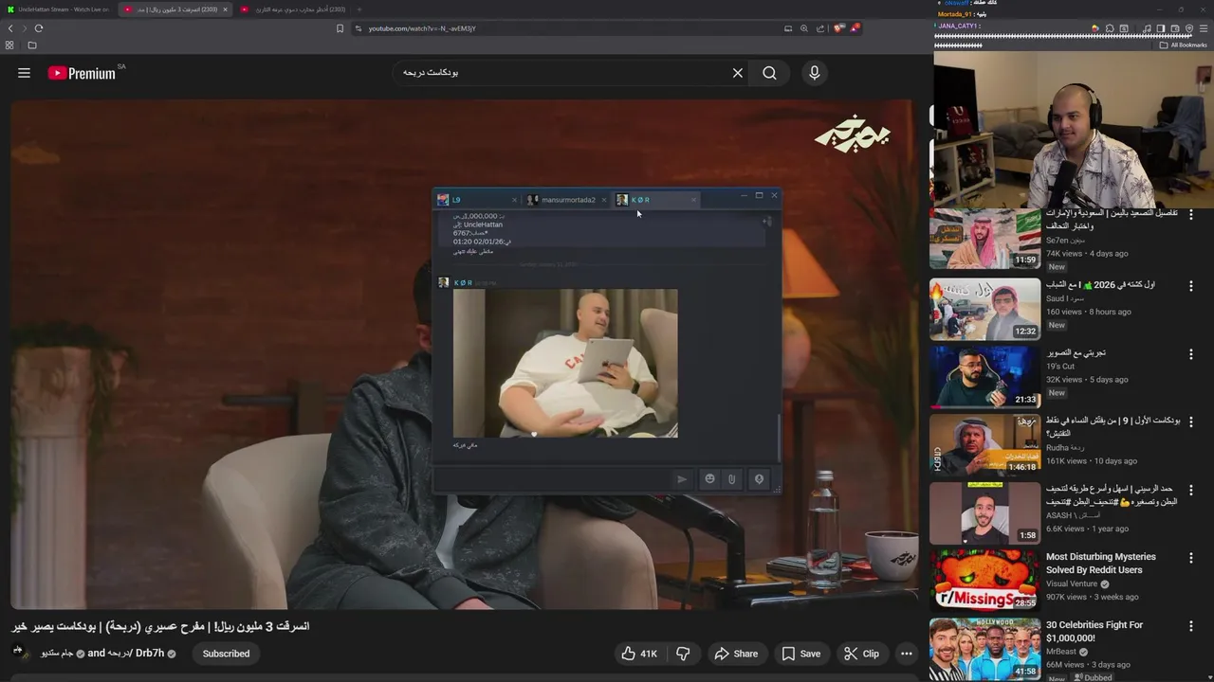The width and height of the screenshot is (1214, 682).
Task: Switch to third browser tab with YouTube icon
Action: click(294, 9)
